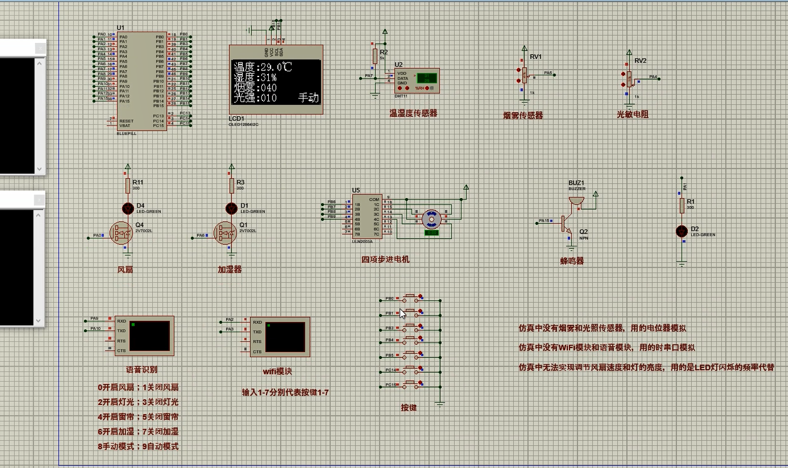Click the wifi module virtual terminal screen
The image size is (788, 468).
click(285, 337)
